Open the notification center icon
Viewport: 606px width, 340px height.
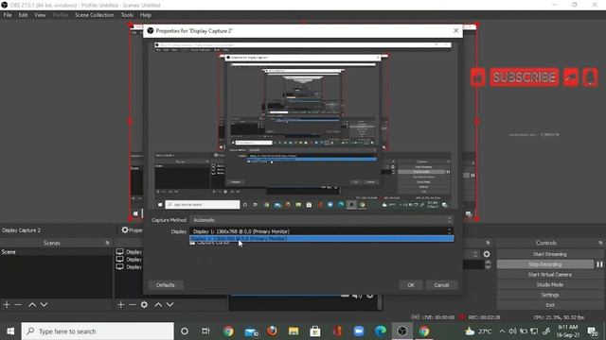[592, 331]
